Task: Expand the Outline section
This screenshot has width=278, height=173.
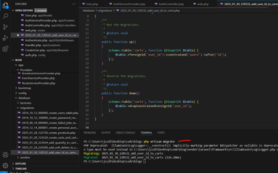Action: [20, 163]
